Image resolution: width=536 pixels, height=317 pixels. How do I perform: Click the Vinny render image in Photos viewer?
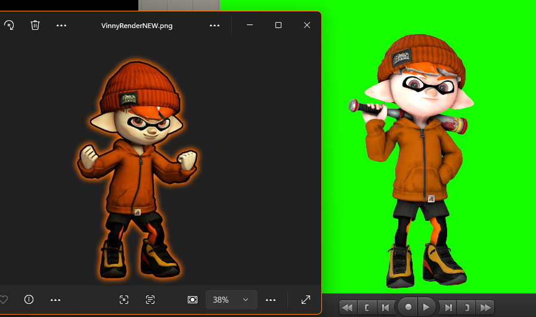click(137, 170)
